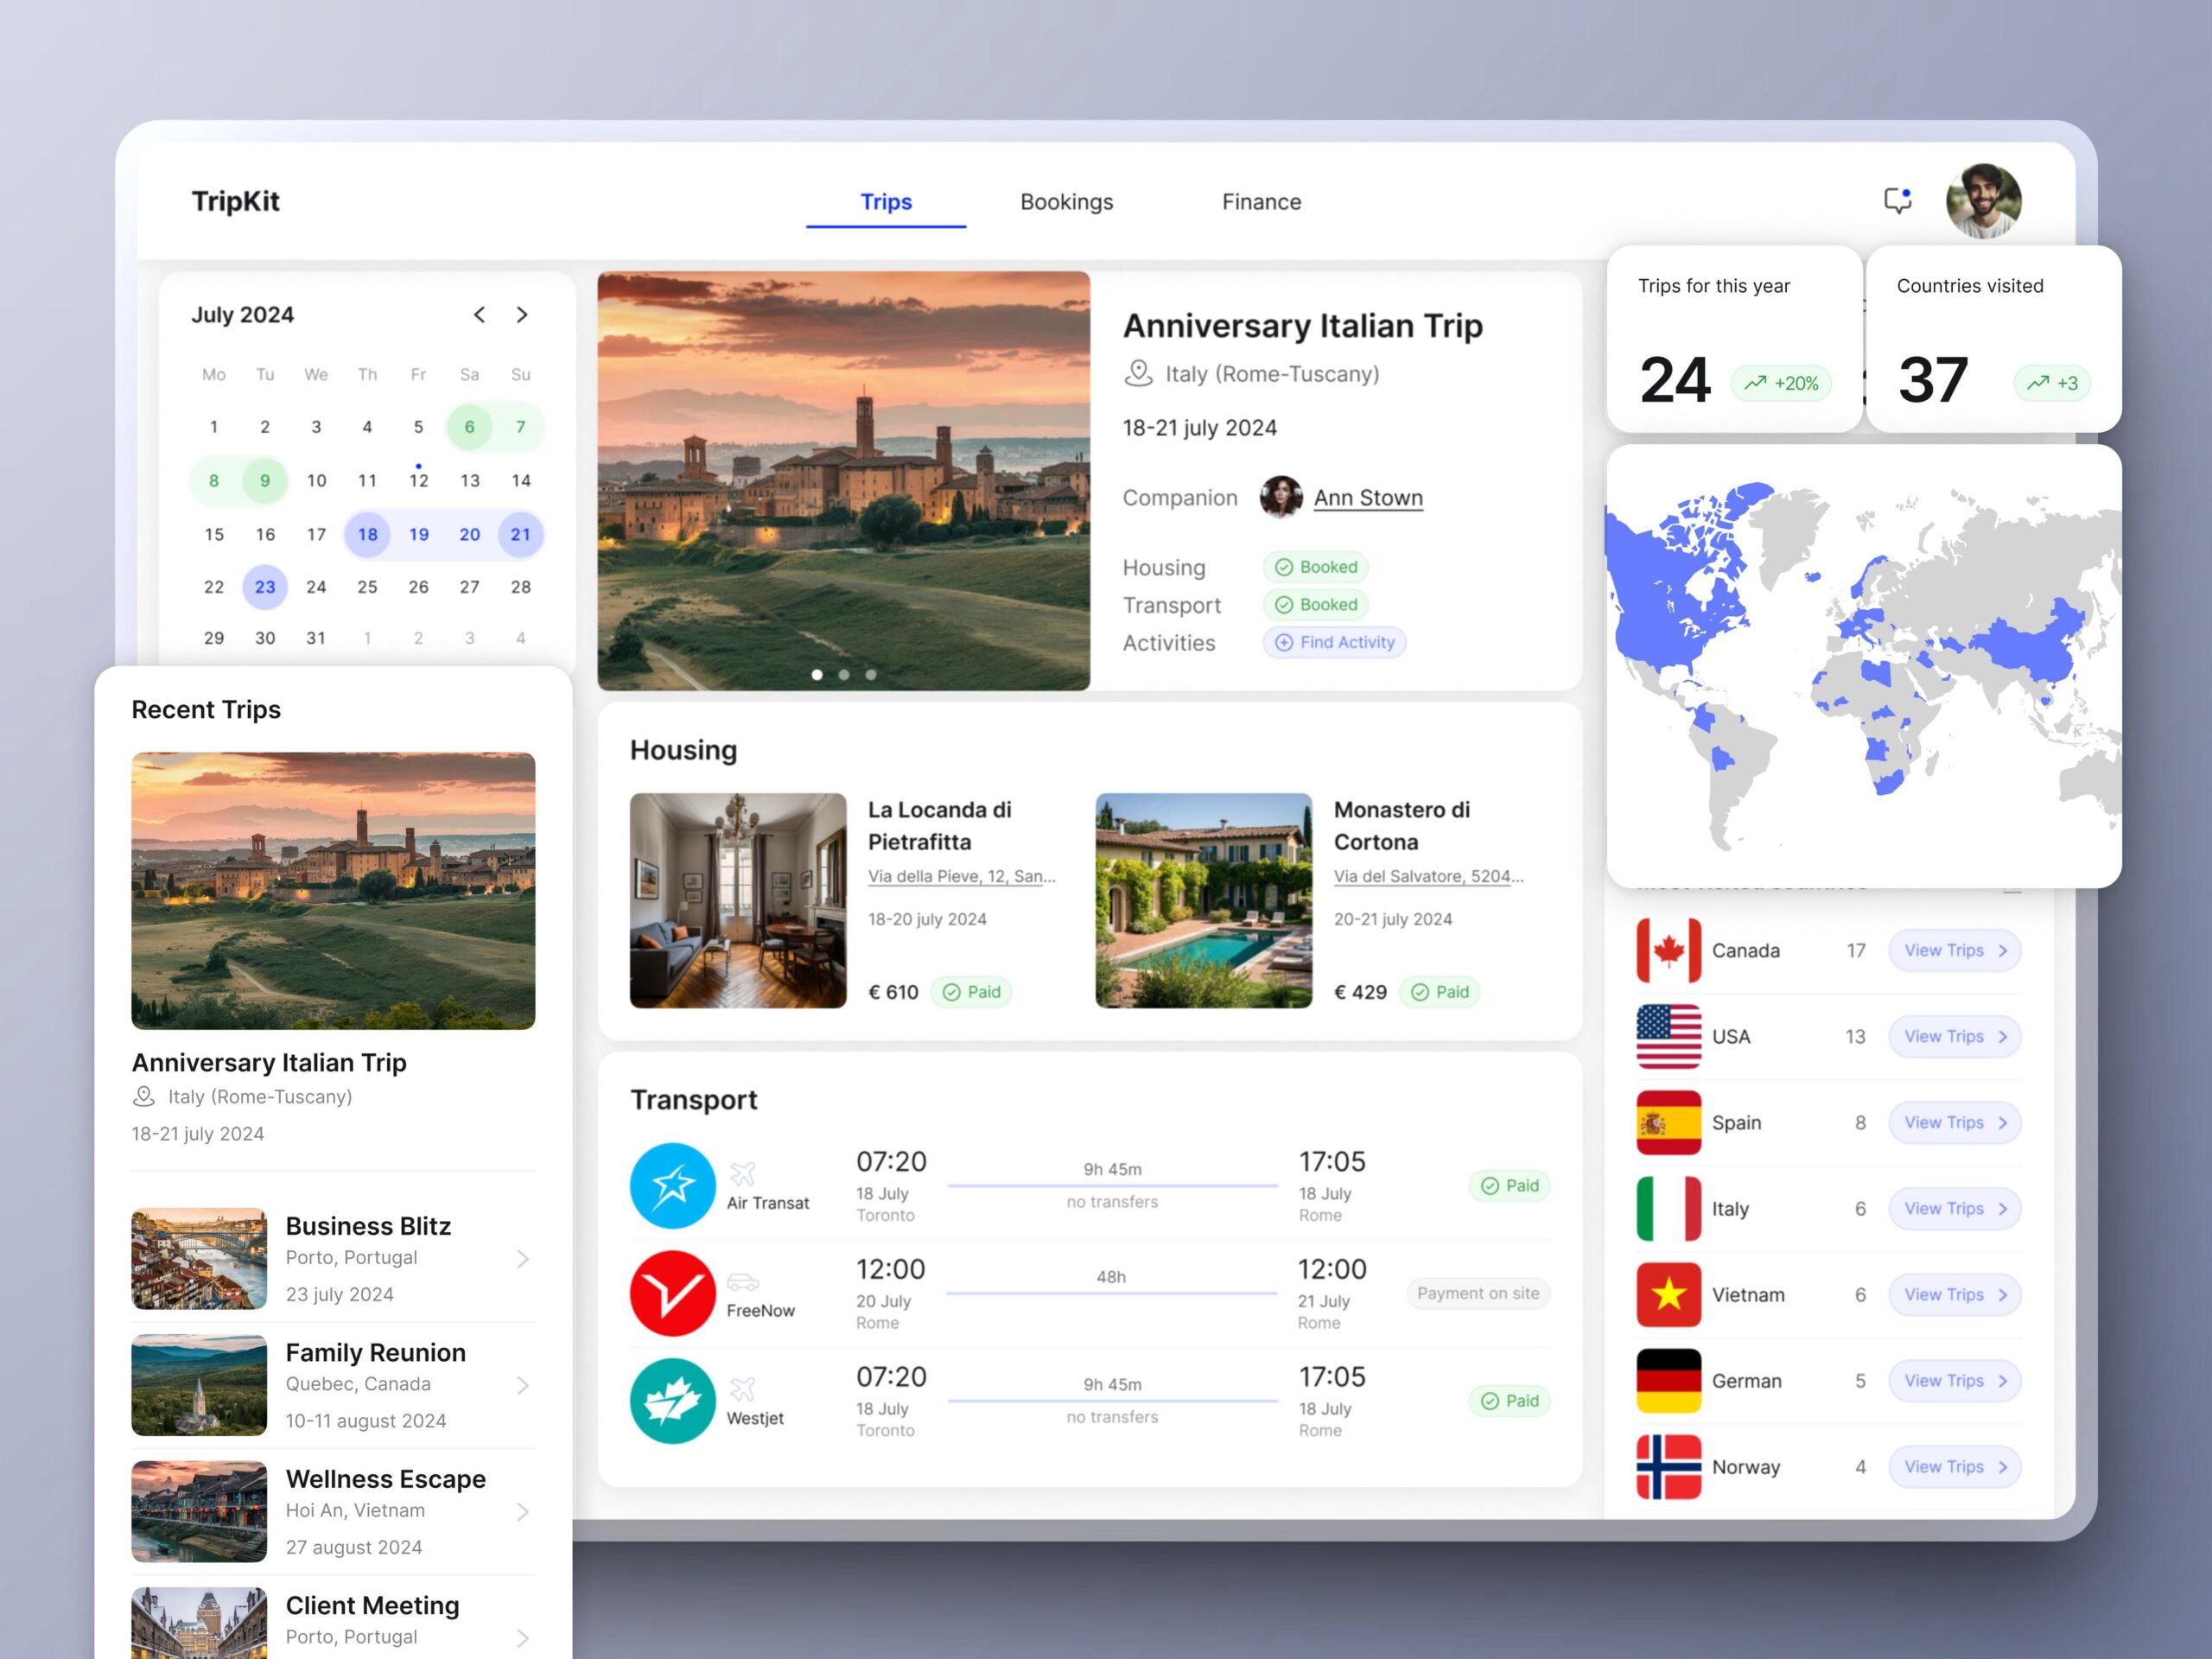This screenshot has height=1659, width=2212.
Task: Switch to the Bookings tab
Action: [1067, 202]
